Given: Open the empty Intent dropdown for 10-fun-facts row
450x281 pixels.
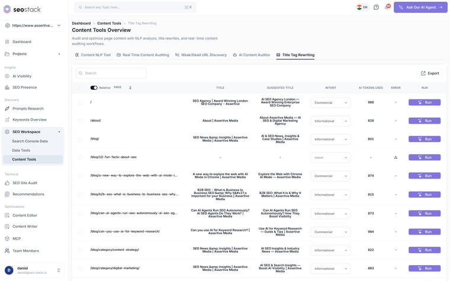Looking at the screenshot, I should point(330,158).
